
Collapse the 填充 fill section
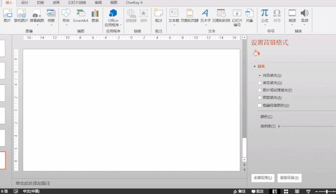[x=254, y=67]
